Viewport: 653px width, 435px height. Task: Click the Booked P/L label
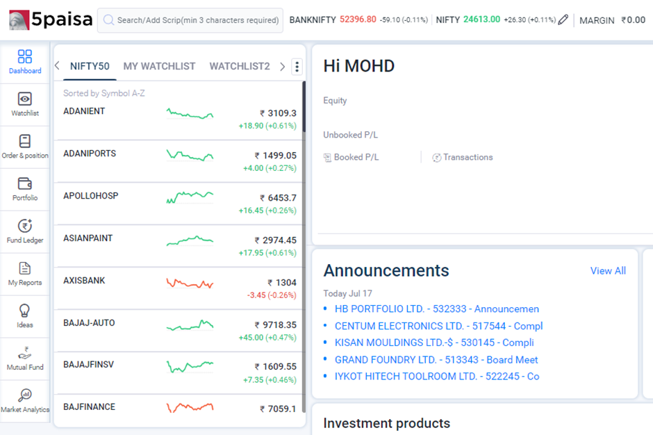[x=356, y=157]
